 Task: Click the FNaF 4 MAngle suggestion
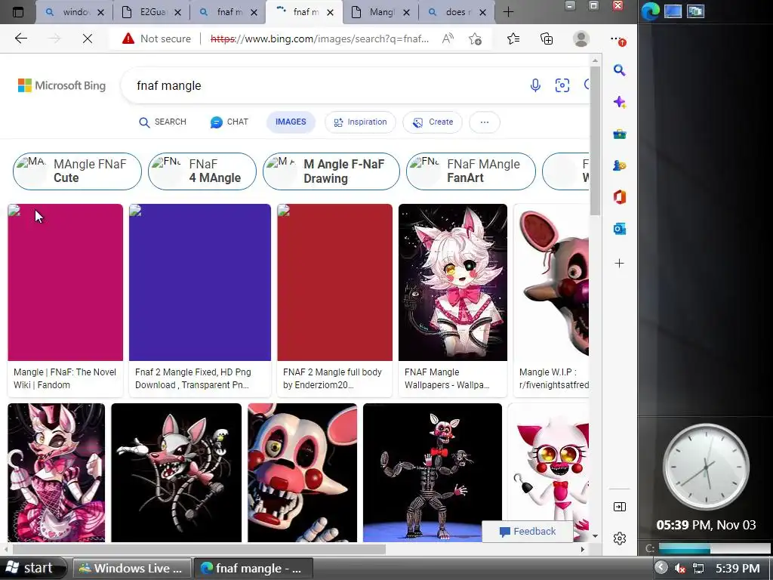[202, 171]
